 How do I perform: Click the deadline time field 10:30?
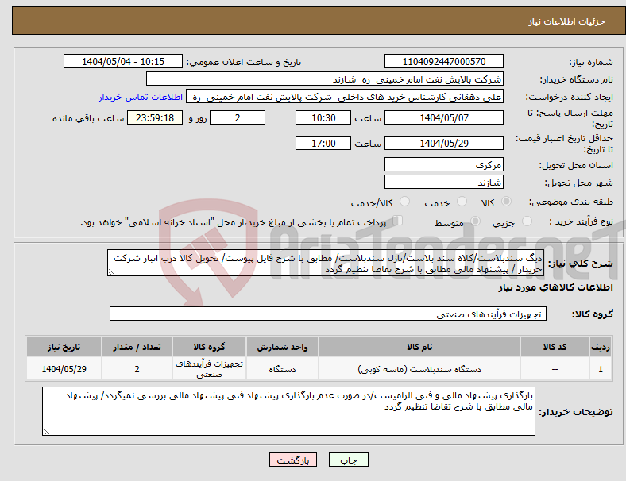[323, 117]
